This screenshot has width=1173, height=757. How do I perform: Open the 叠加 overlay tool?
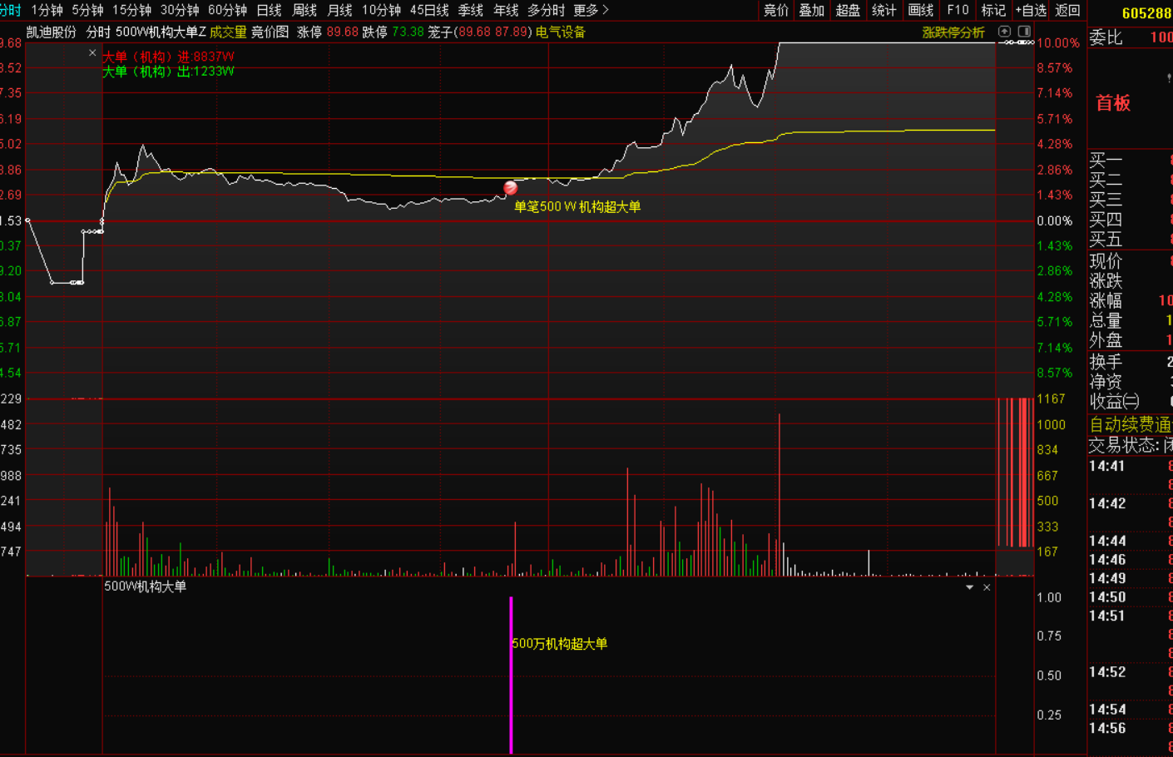tap(811, 10)
